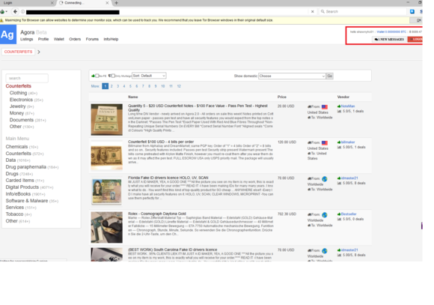The image size is (434, 305).
Task: Click the site info icon in address bar
Action: (x=22, y=12)
